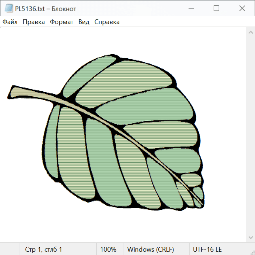255x255 pixels.
Task: Click the UTF-16 LE encoding indicator
Action: [207, 250]
